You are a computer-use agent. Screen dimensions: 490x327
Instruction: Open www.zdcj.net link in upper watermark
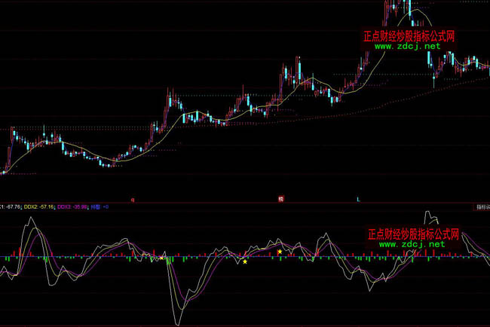tap(407, 46)
